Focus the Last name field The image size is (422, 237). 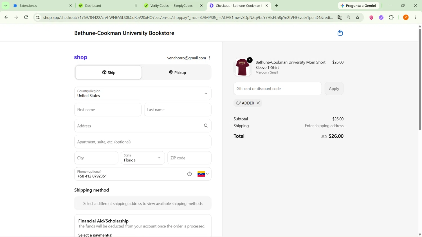(178, 110)
